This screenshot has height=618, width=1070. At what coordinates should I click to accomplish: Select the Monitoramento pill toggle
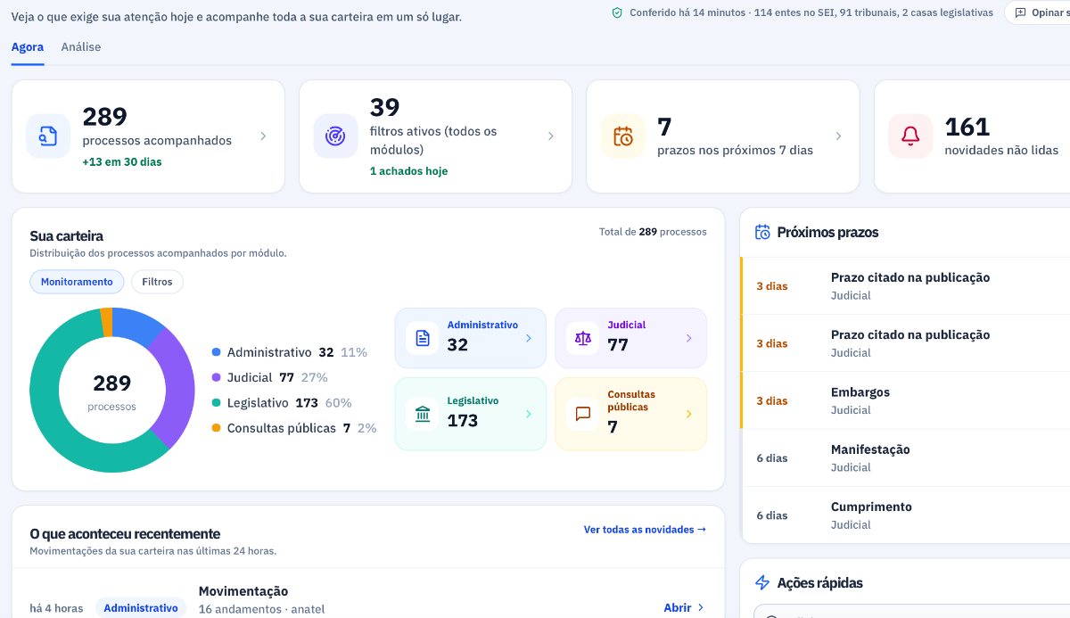click(77, 282)
